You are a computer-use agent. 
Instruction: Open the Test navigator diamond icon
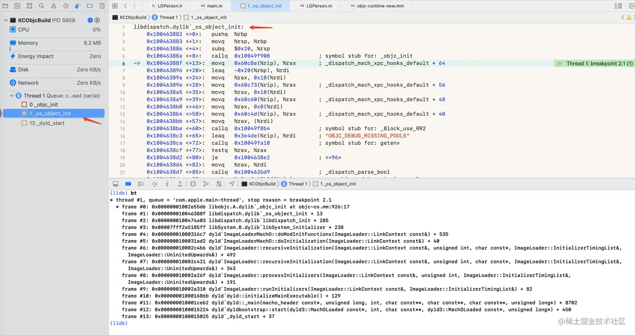click(66, 6)
